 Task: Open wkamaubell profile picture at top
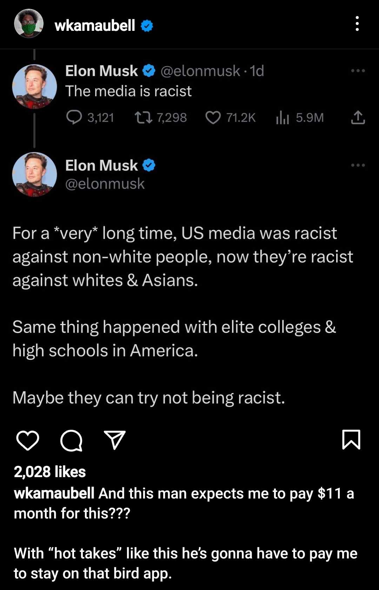(29, 23)
